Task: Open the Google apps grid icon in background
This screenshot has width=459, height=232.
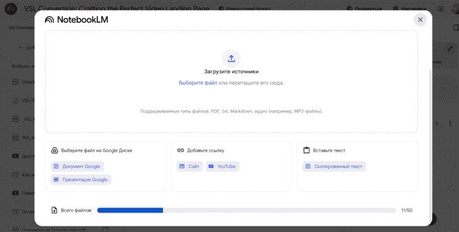Action: click(440, 9)
